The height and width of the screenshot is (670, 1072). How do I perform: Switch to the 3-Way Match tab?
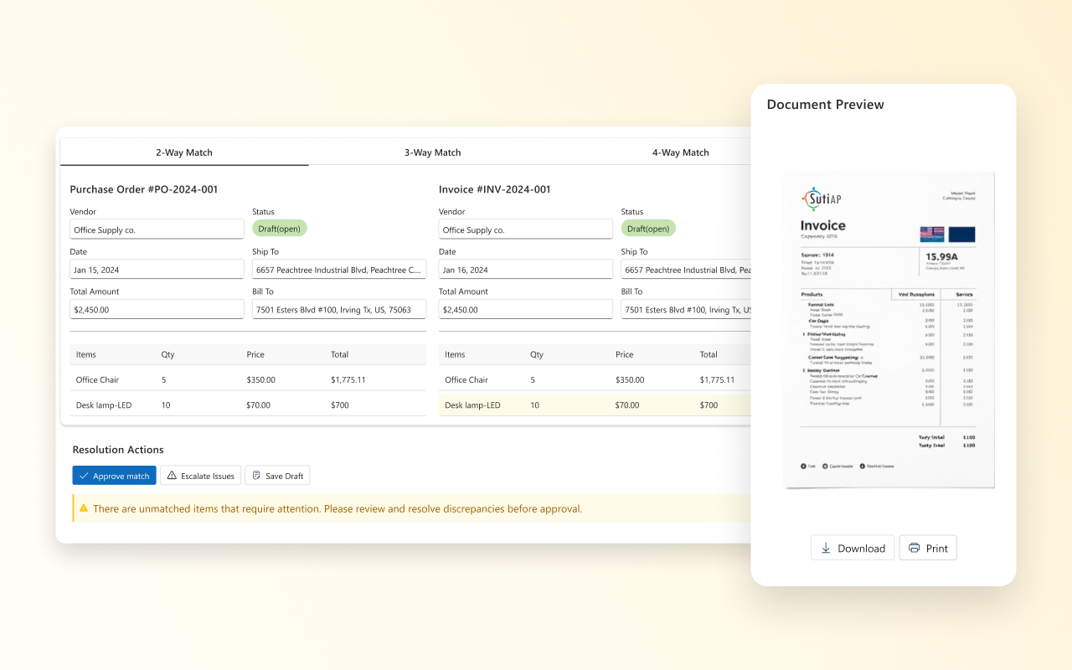[x=432, y=152]
